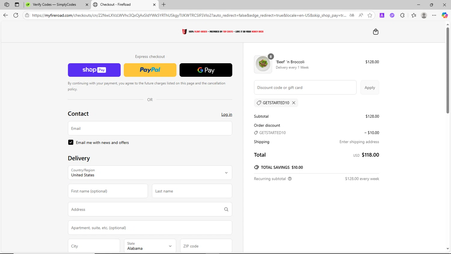Image resolution: width=451 pixels, height=254 pixels.
Task: View site information lock icon
Action: [x=27, y=15]
